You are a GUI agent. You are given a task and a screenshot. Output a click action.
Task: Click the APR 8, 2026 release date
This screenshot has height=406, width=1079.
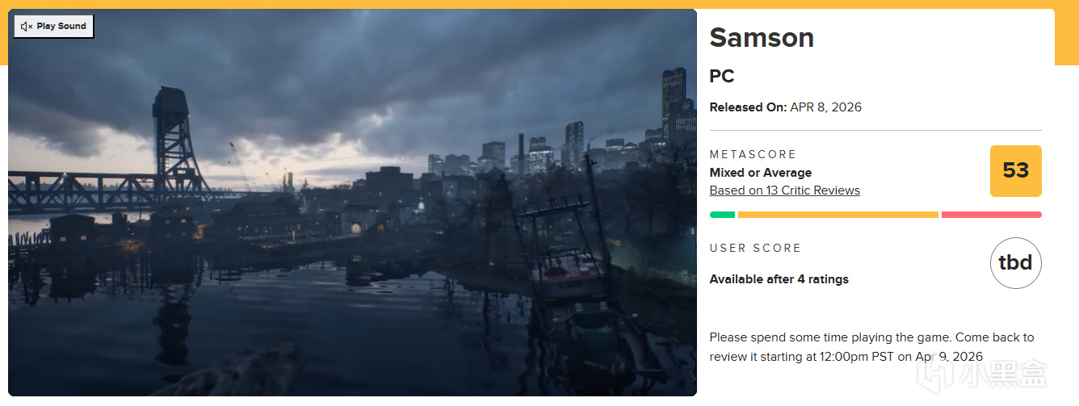[x=825, y=107]
